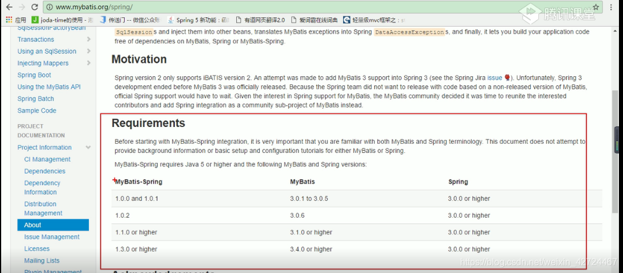View site information icon in address bar
Screen dimensions: 623x273
[x=50, y=7]
